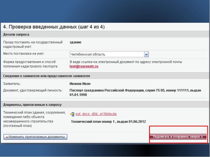210x157 pixels.
Task: Click the bold здание value
Action: pyautogui.click(x=75, y=42)
